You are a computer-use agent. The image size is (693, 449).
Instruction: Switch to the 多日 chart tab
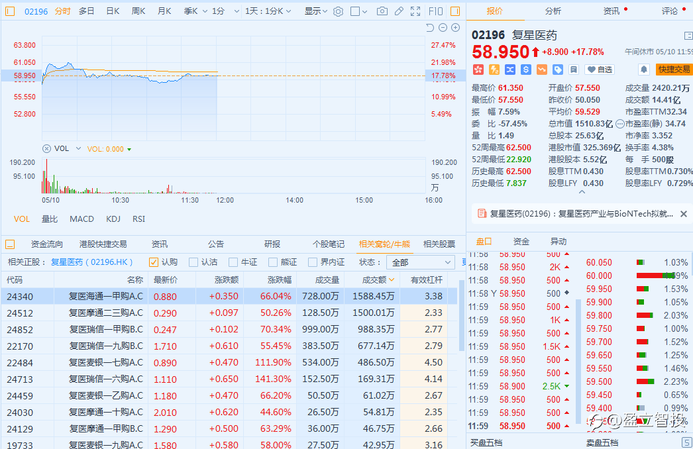(87, 11)
